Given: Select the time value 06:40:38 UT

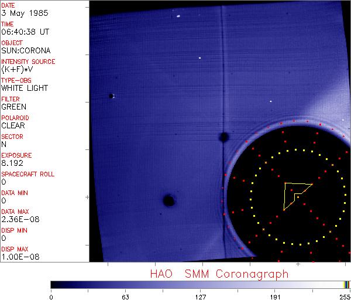Looking at the screenshot, I should pyautogui.click(x=25, y=32).
